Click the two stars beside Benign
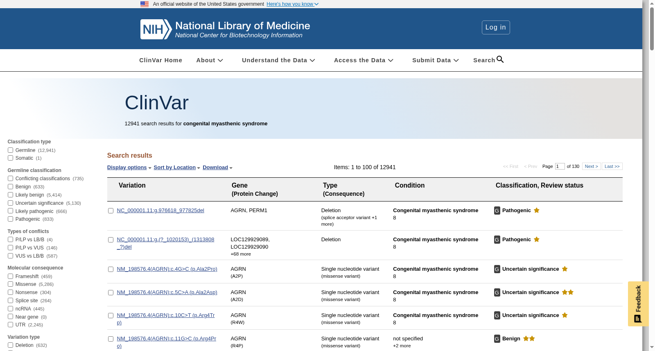Screen dimensions: 655x351 (529, 338)
